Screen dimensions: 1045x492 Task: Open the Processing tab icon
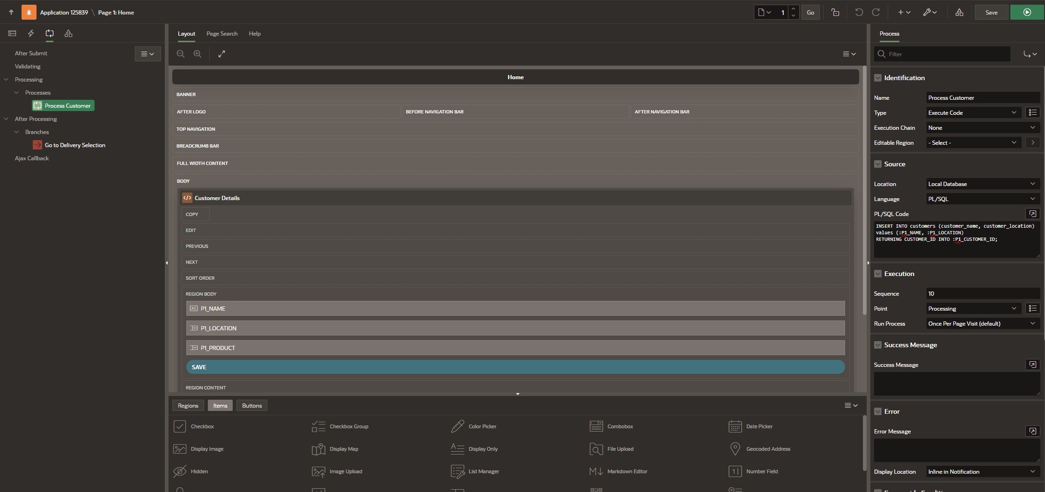[50, 33]
